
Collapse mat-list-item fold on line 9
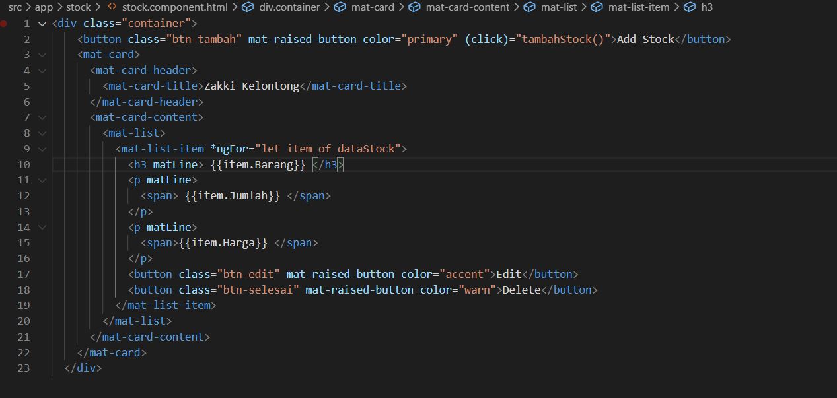pos(42,149)
